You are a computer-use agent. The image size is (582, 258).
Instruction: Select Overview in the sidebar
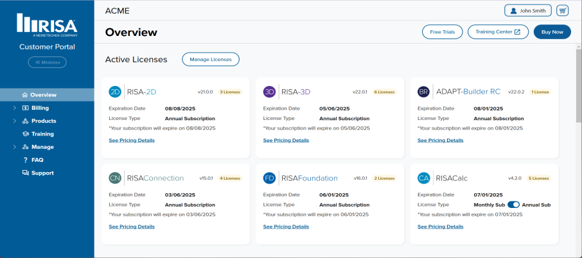coord(47,95)
